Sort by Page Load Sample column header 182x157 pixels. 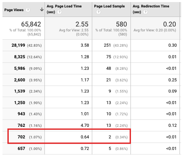[109, 6]
